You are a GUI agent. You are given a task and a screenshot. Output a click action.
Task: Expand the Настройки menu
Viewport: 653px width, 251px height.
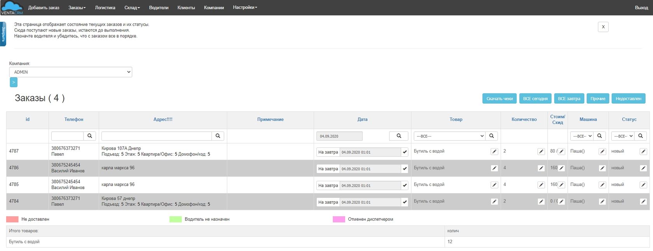[x=245, y=7]
